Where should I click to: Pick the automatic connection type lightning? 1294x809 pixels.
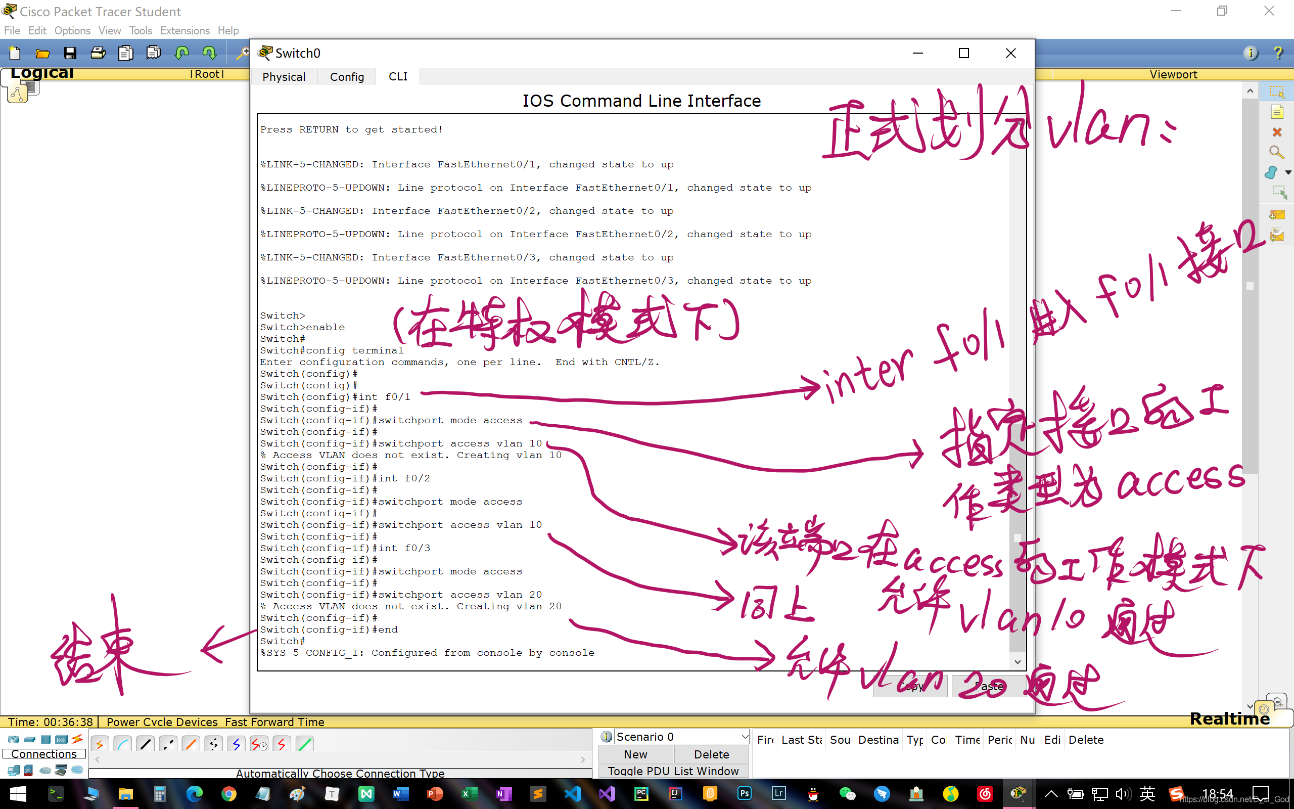click(x=100, y=744)
